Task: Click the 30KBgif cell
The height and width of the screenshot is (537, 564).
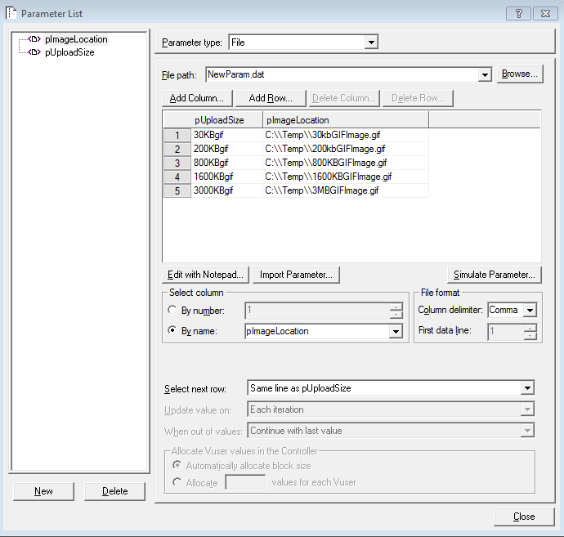Action: (227, 135)
